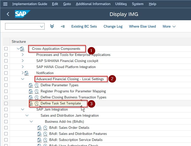This screenshot has height=146, width=191.
Task: Open the Implementation Guide menu
Action: [30, 4]
